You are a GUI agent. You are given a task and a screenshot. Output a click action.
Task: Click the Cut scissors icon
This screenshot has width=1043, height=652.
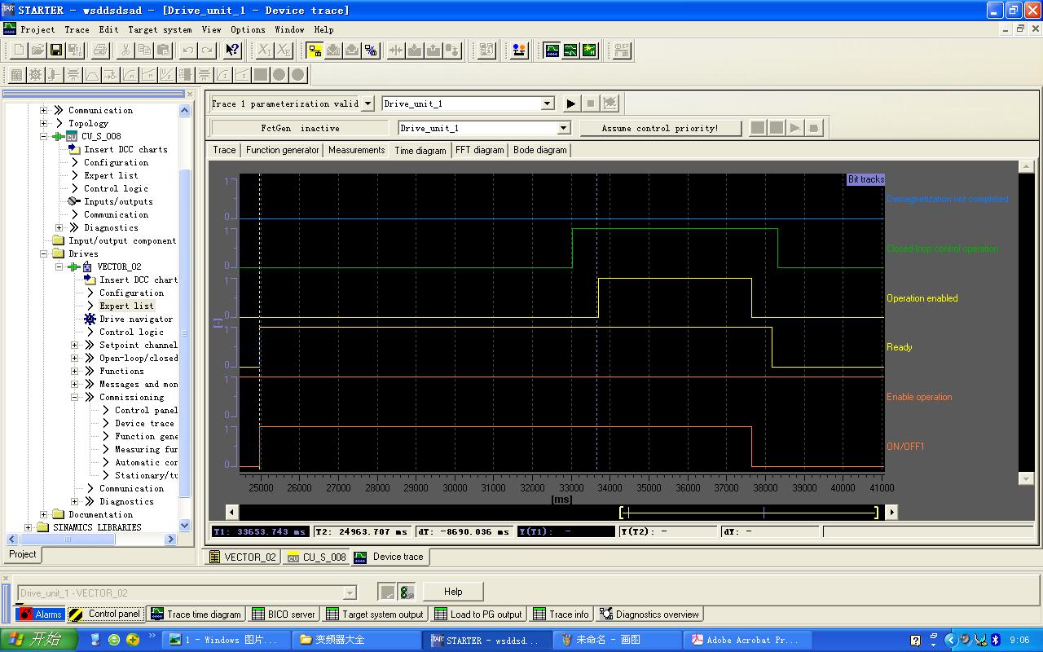click(x=125, y=51)
